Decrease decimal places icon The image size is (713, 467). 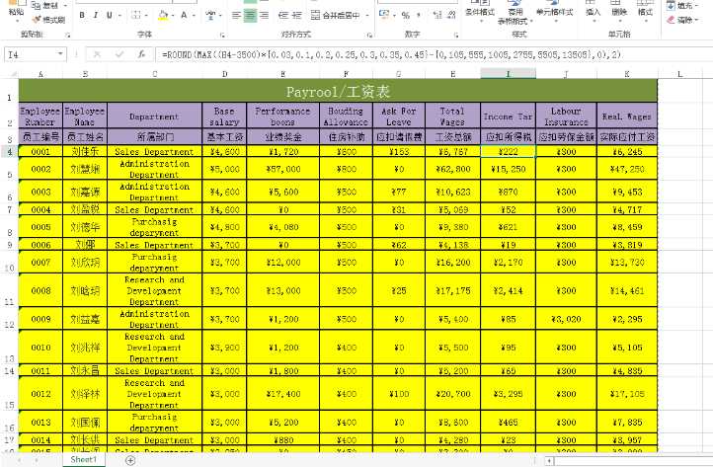point(451,16)
